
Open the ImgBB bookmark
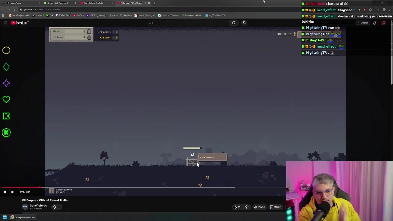(216, 15)
